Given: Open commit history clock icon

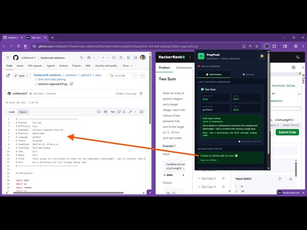Looking at the screenshot, I should pos(141,94).
